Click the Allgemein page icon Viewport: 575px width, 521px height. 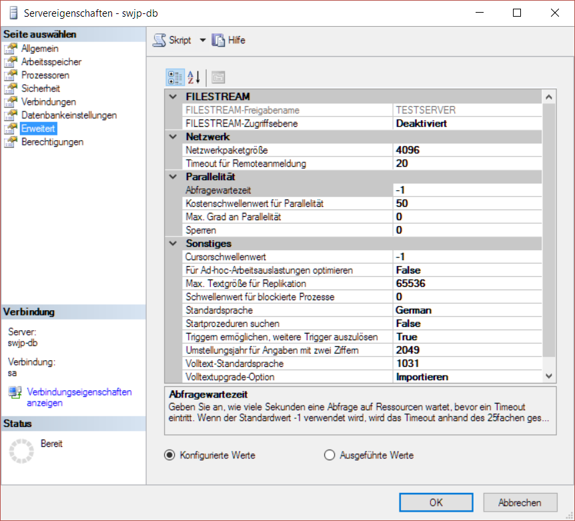pos(11,49)
